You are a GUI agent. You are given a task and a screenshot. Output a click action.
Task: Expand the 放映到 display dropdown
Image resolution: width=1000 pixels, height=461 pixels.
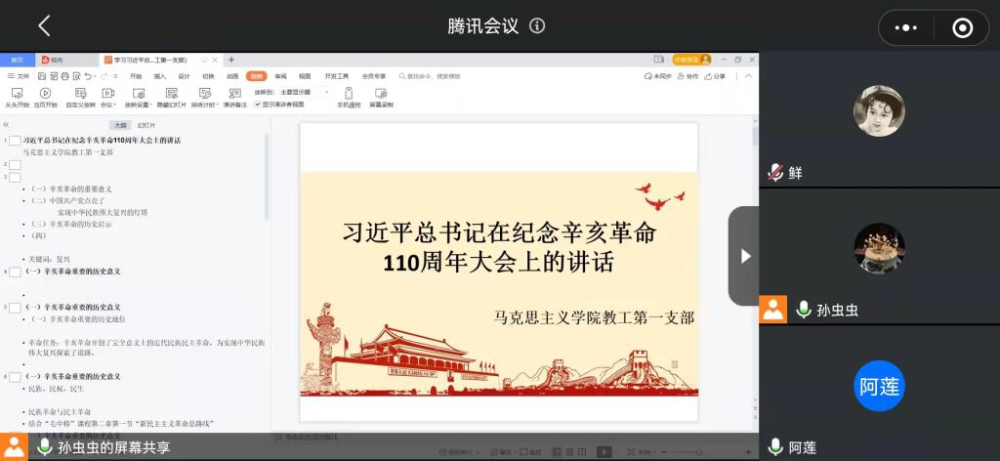coord(293,91)
